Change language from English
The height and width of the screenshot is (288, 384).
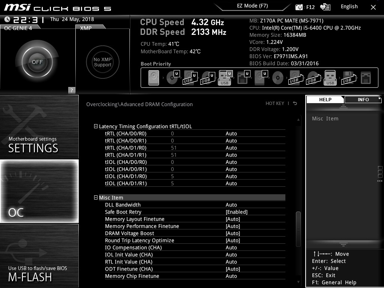tap(349, 7)
